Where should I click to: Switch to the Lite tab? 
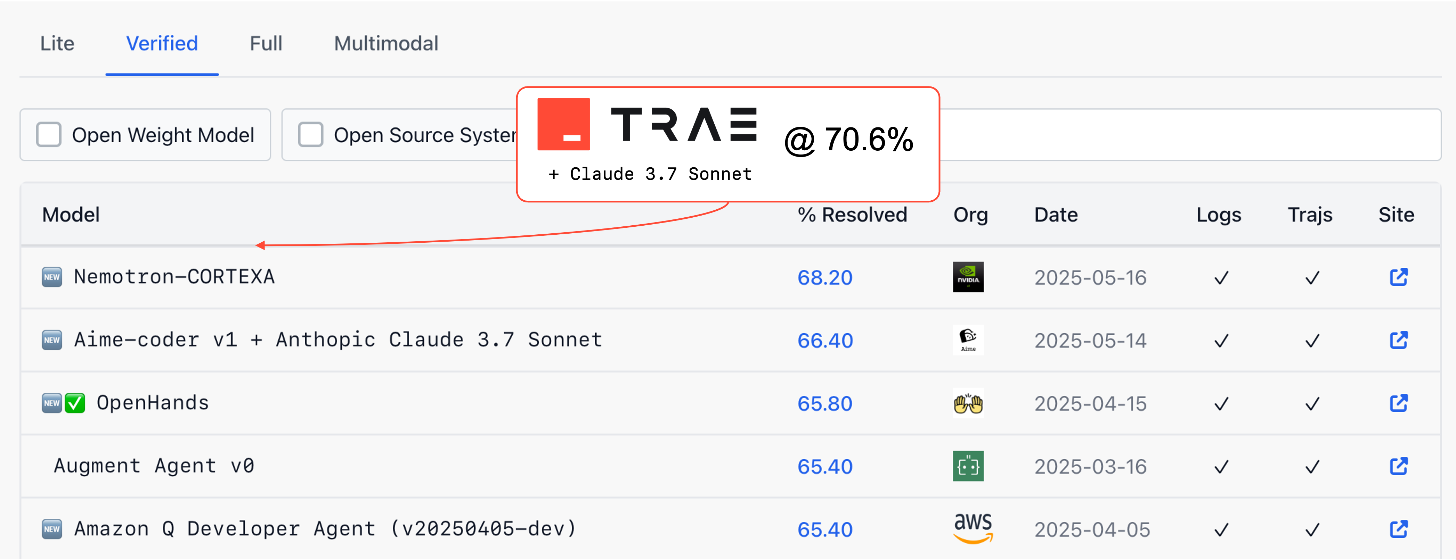(x=57, y=43)
